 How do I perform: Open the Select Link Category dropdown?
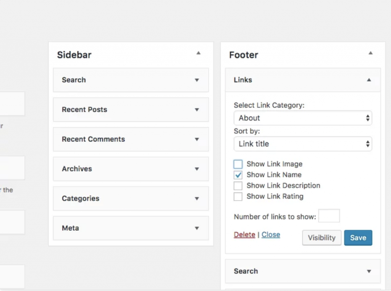303,118
